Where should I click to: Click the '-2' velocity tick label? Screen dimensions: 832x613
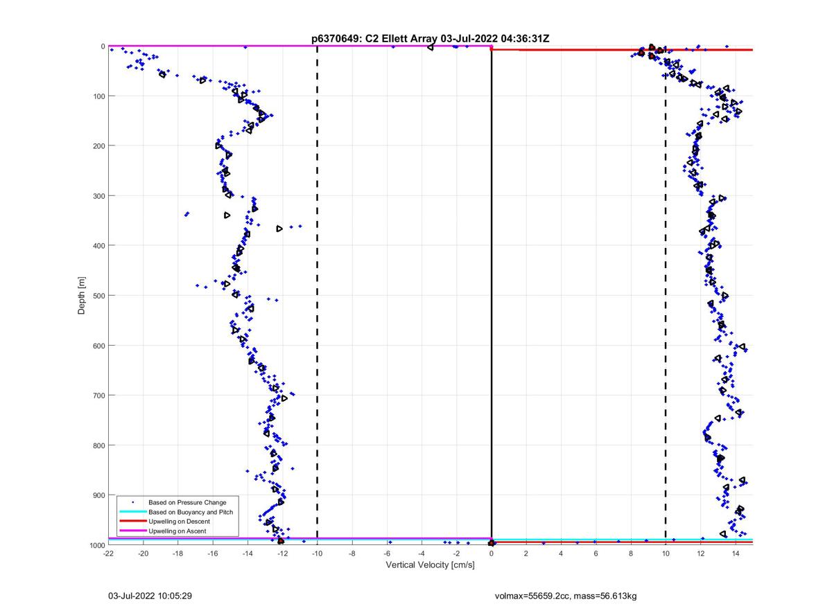(x=456, y=553)
